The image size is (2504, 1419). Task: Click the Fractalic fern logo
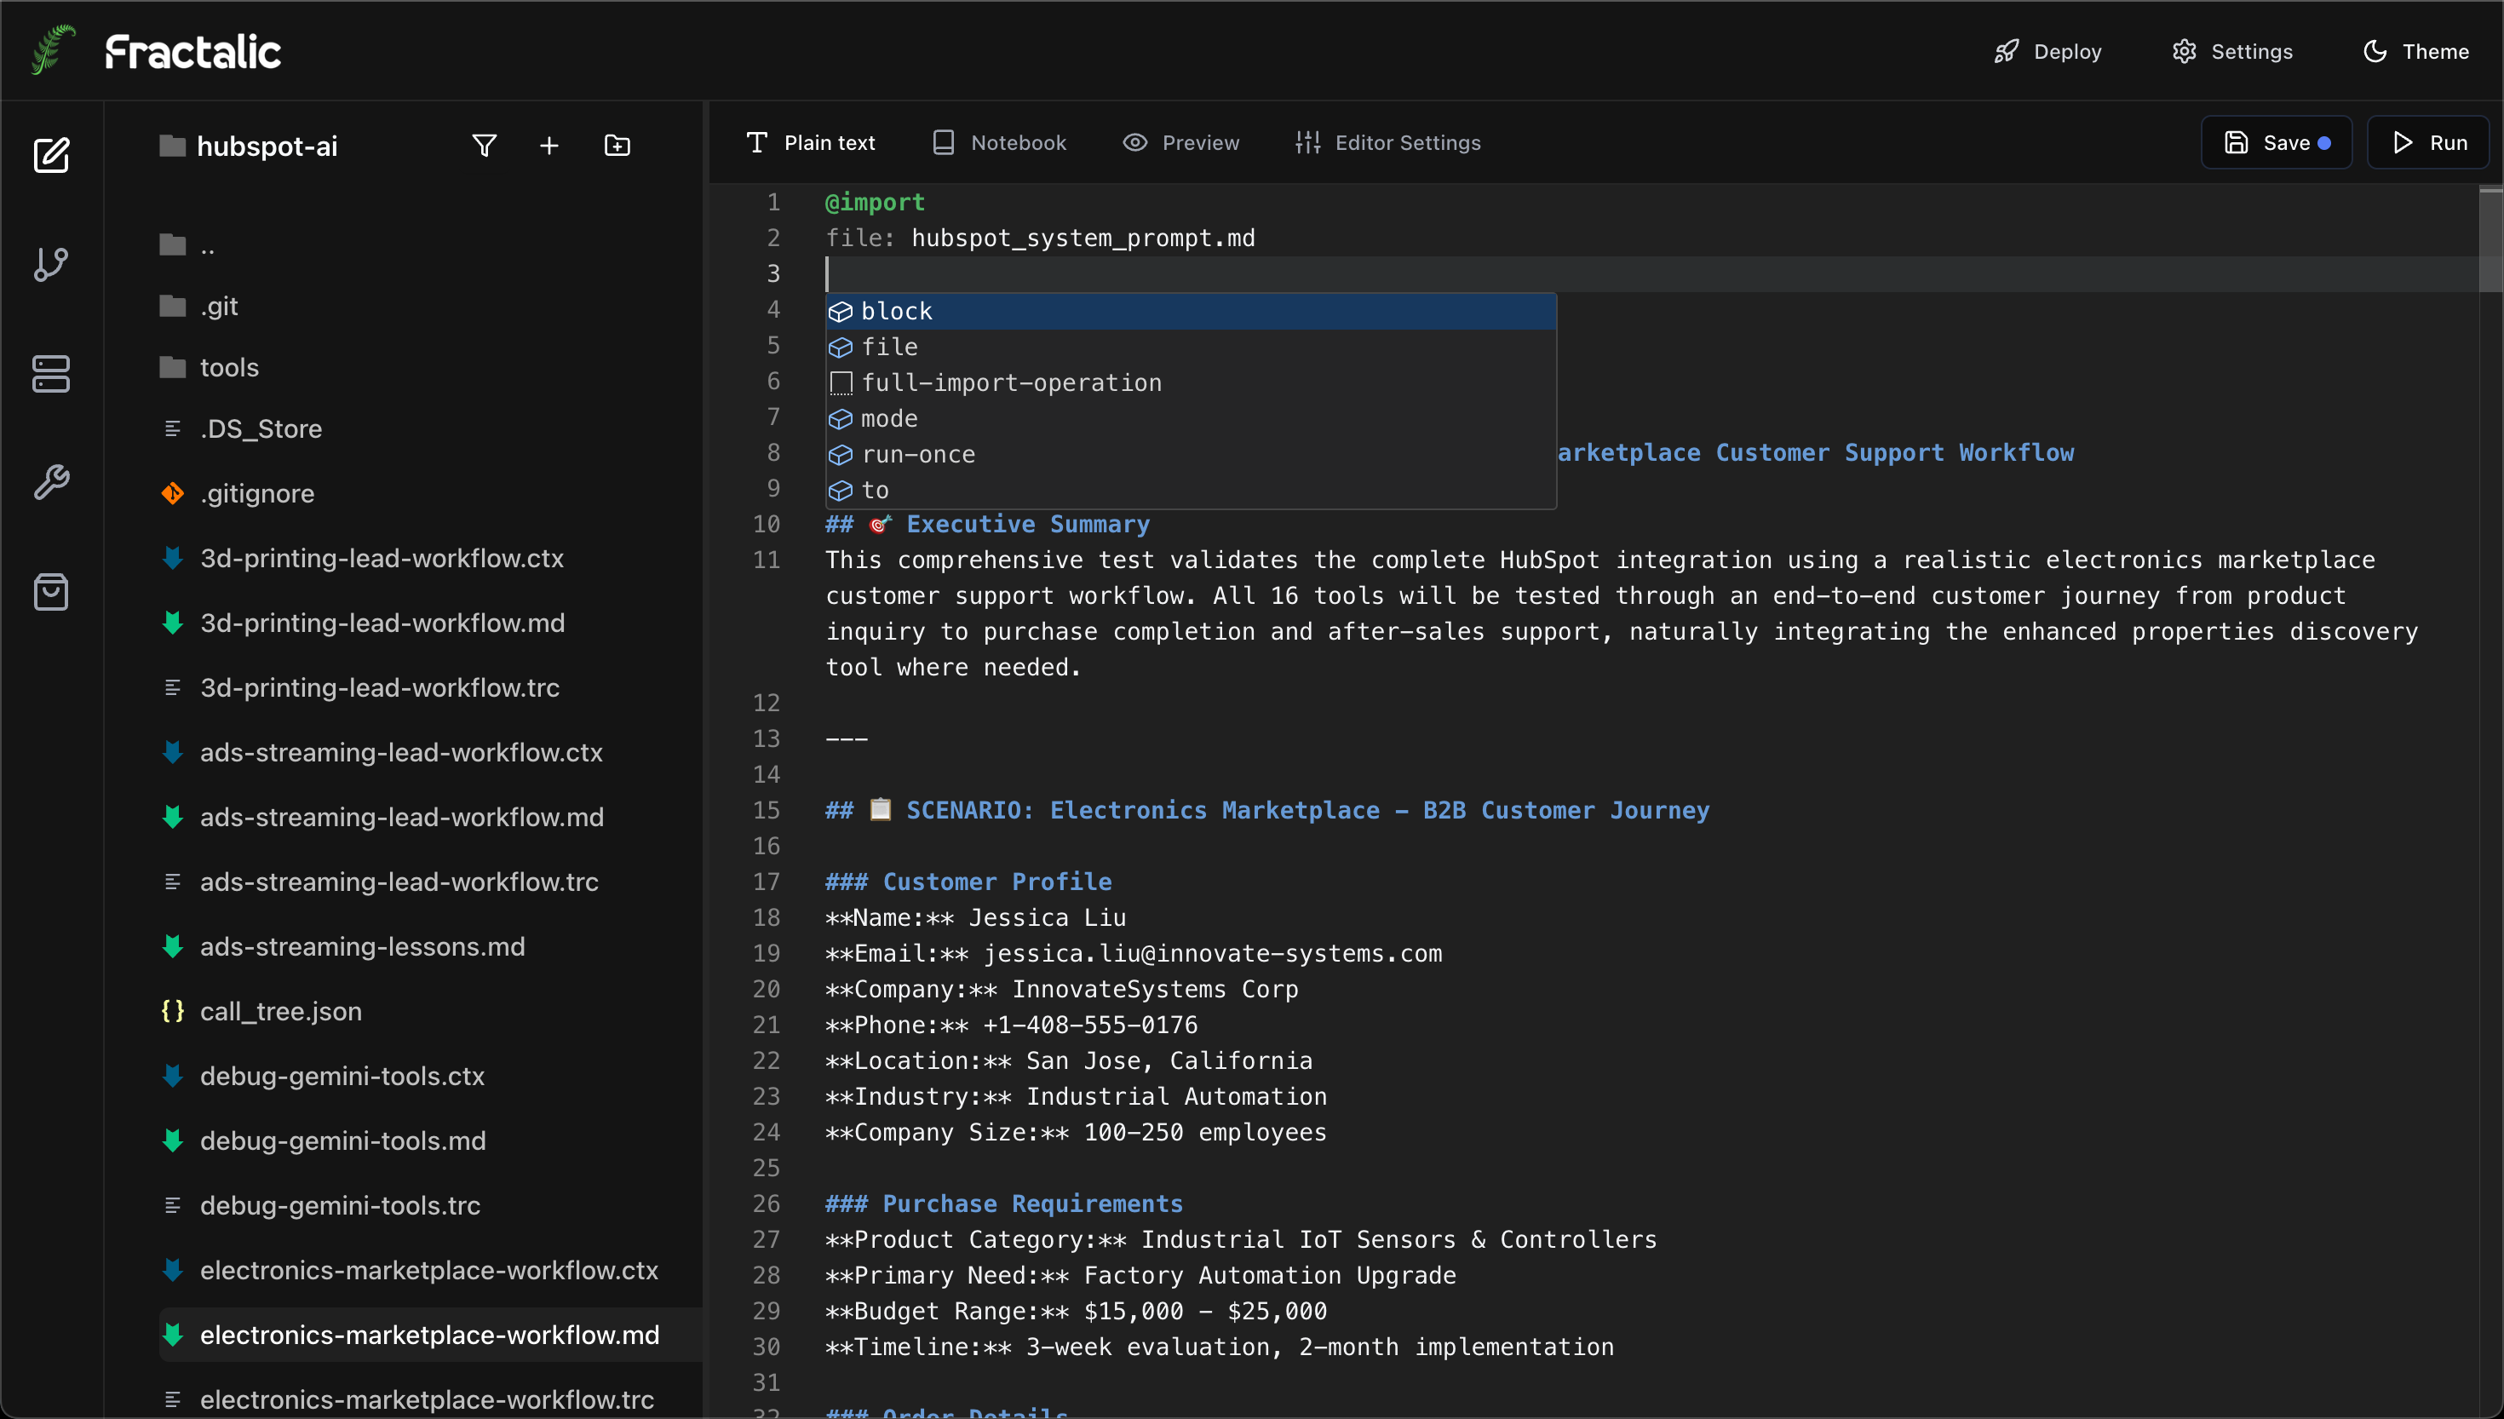click(54, 49)
